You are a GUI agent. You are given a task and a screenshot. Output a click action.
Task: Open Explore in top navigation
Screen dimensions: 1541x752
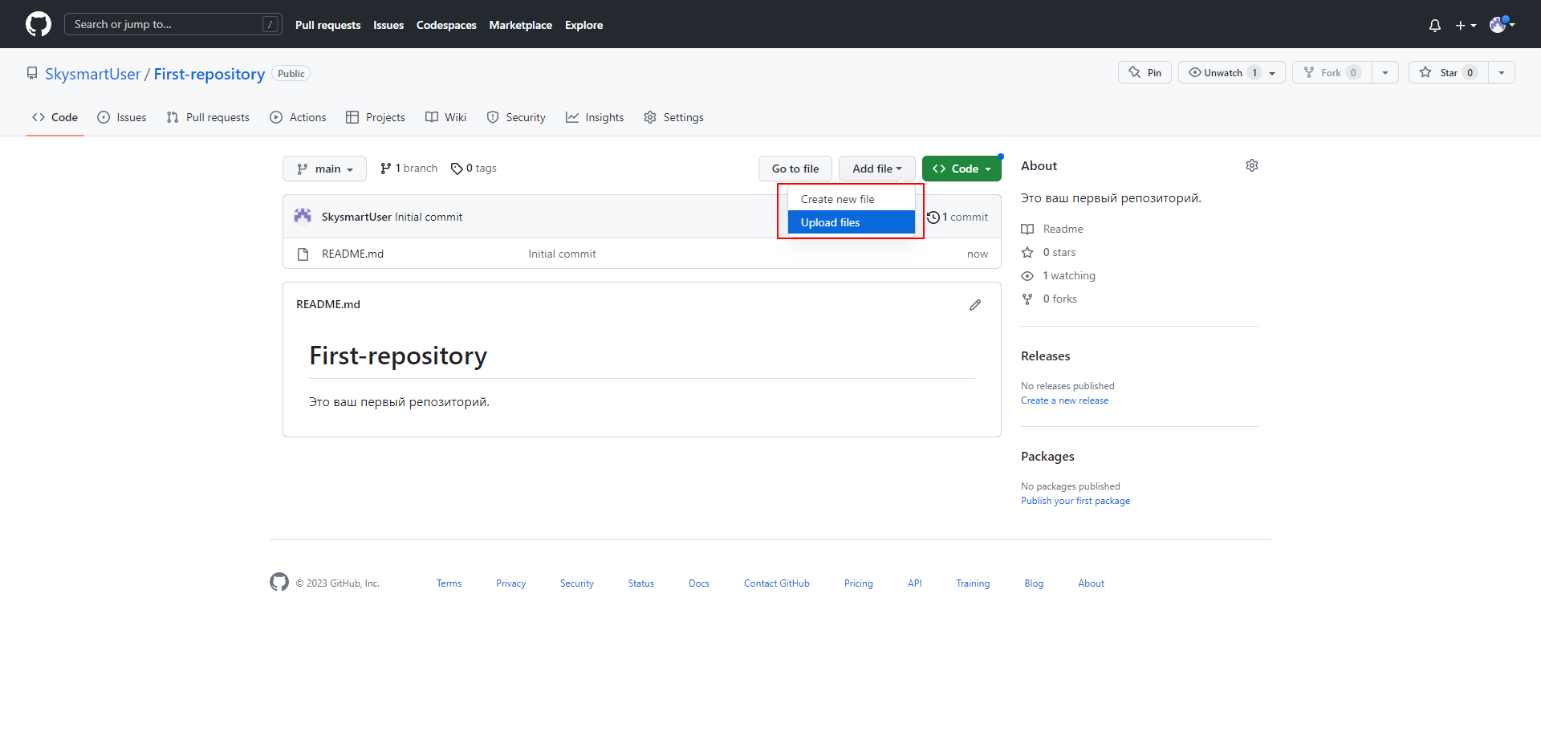coord(583,25)
